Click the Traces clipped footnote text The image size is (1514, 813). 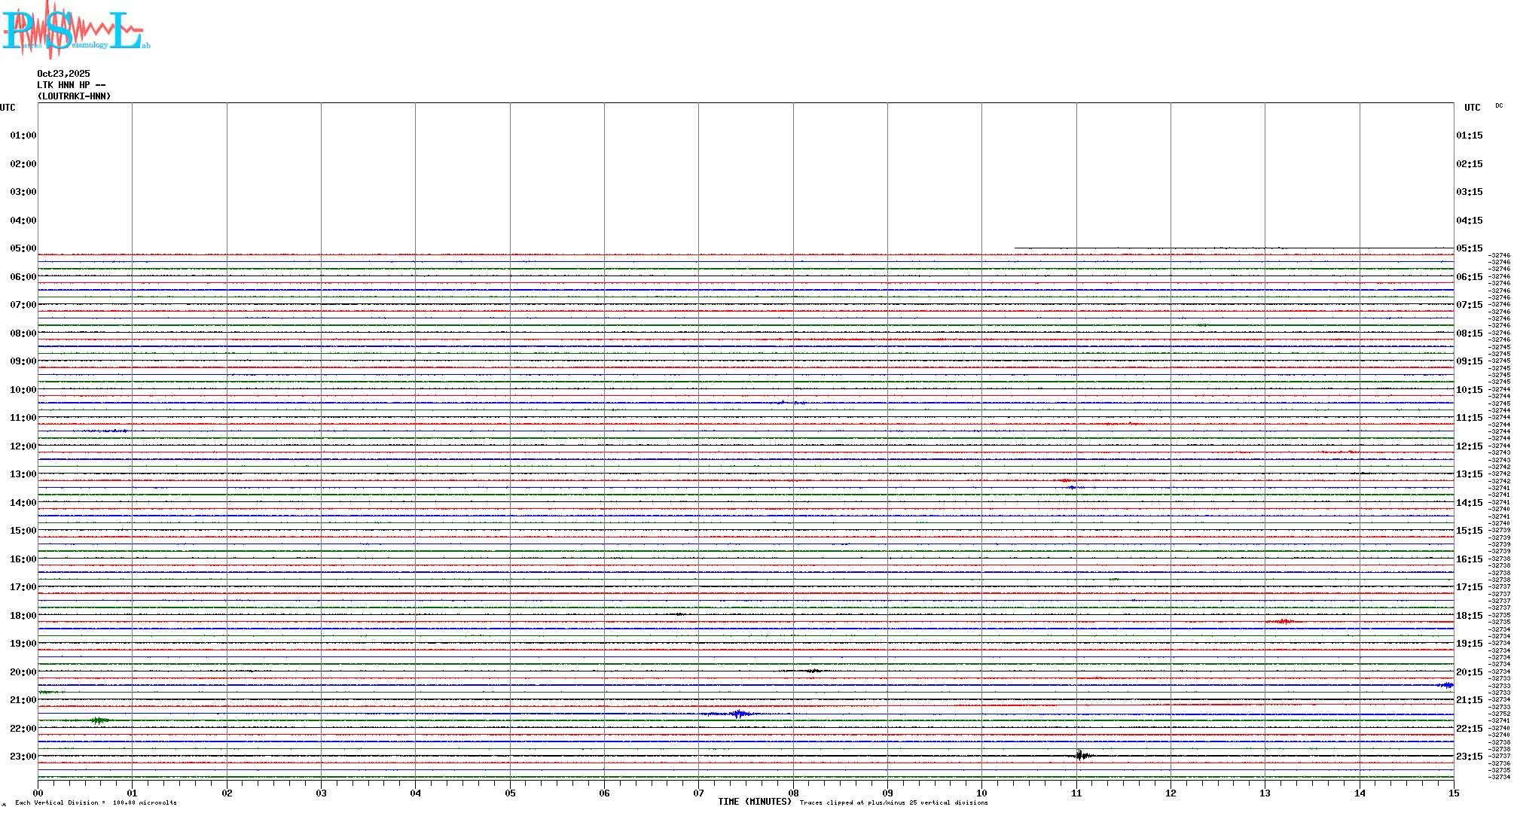(x=893, y=802)
